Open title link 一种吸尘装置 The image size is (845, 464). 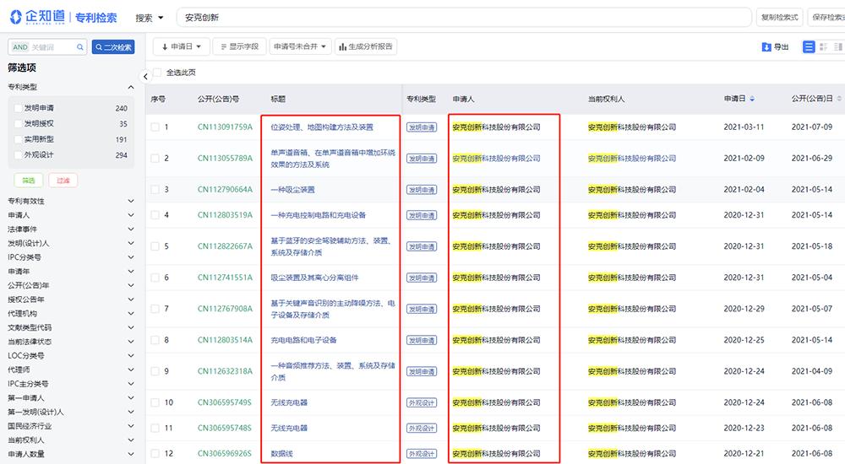[292, 190]
